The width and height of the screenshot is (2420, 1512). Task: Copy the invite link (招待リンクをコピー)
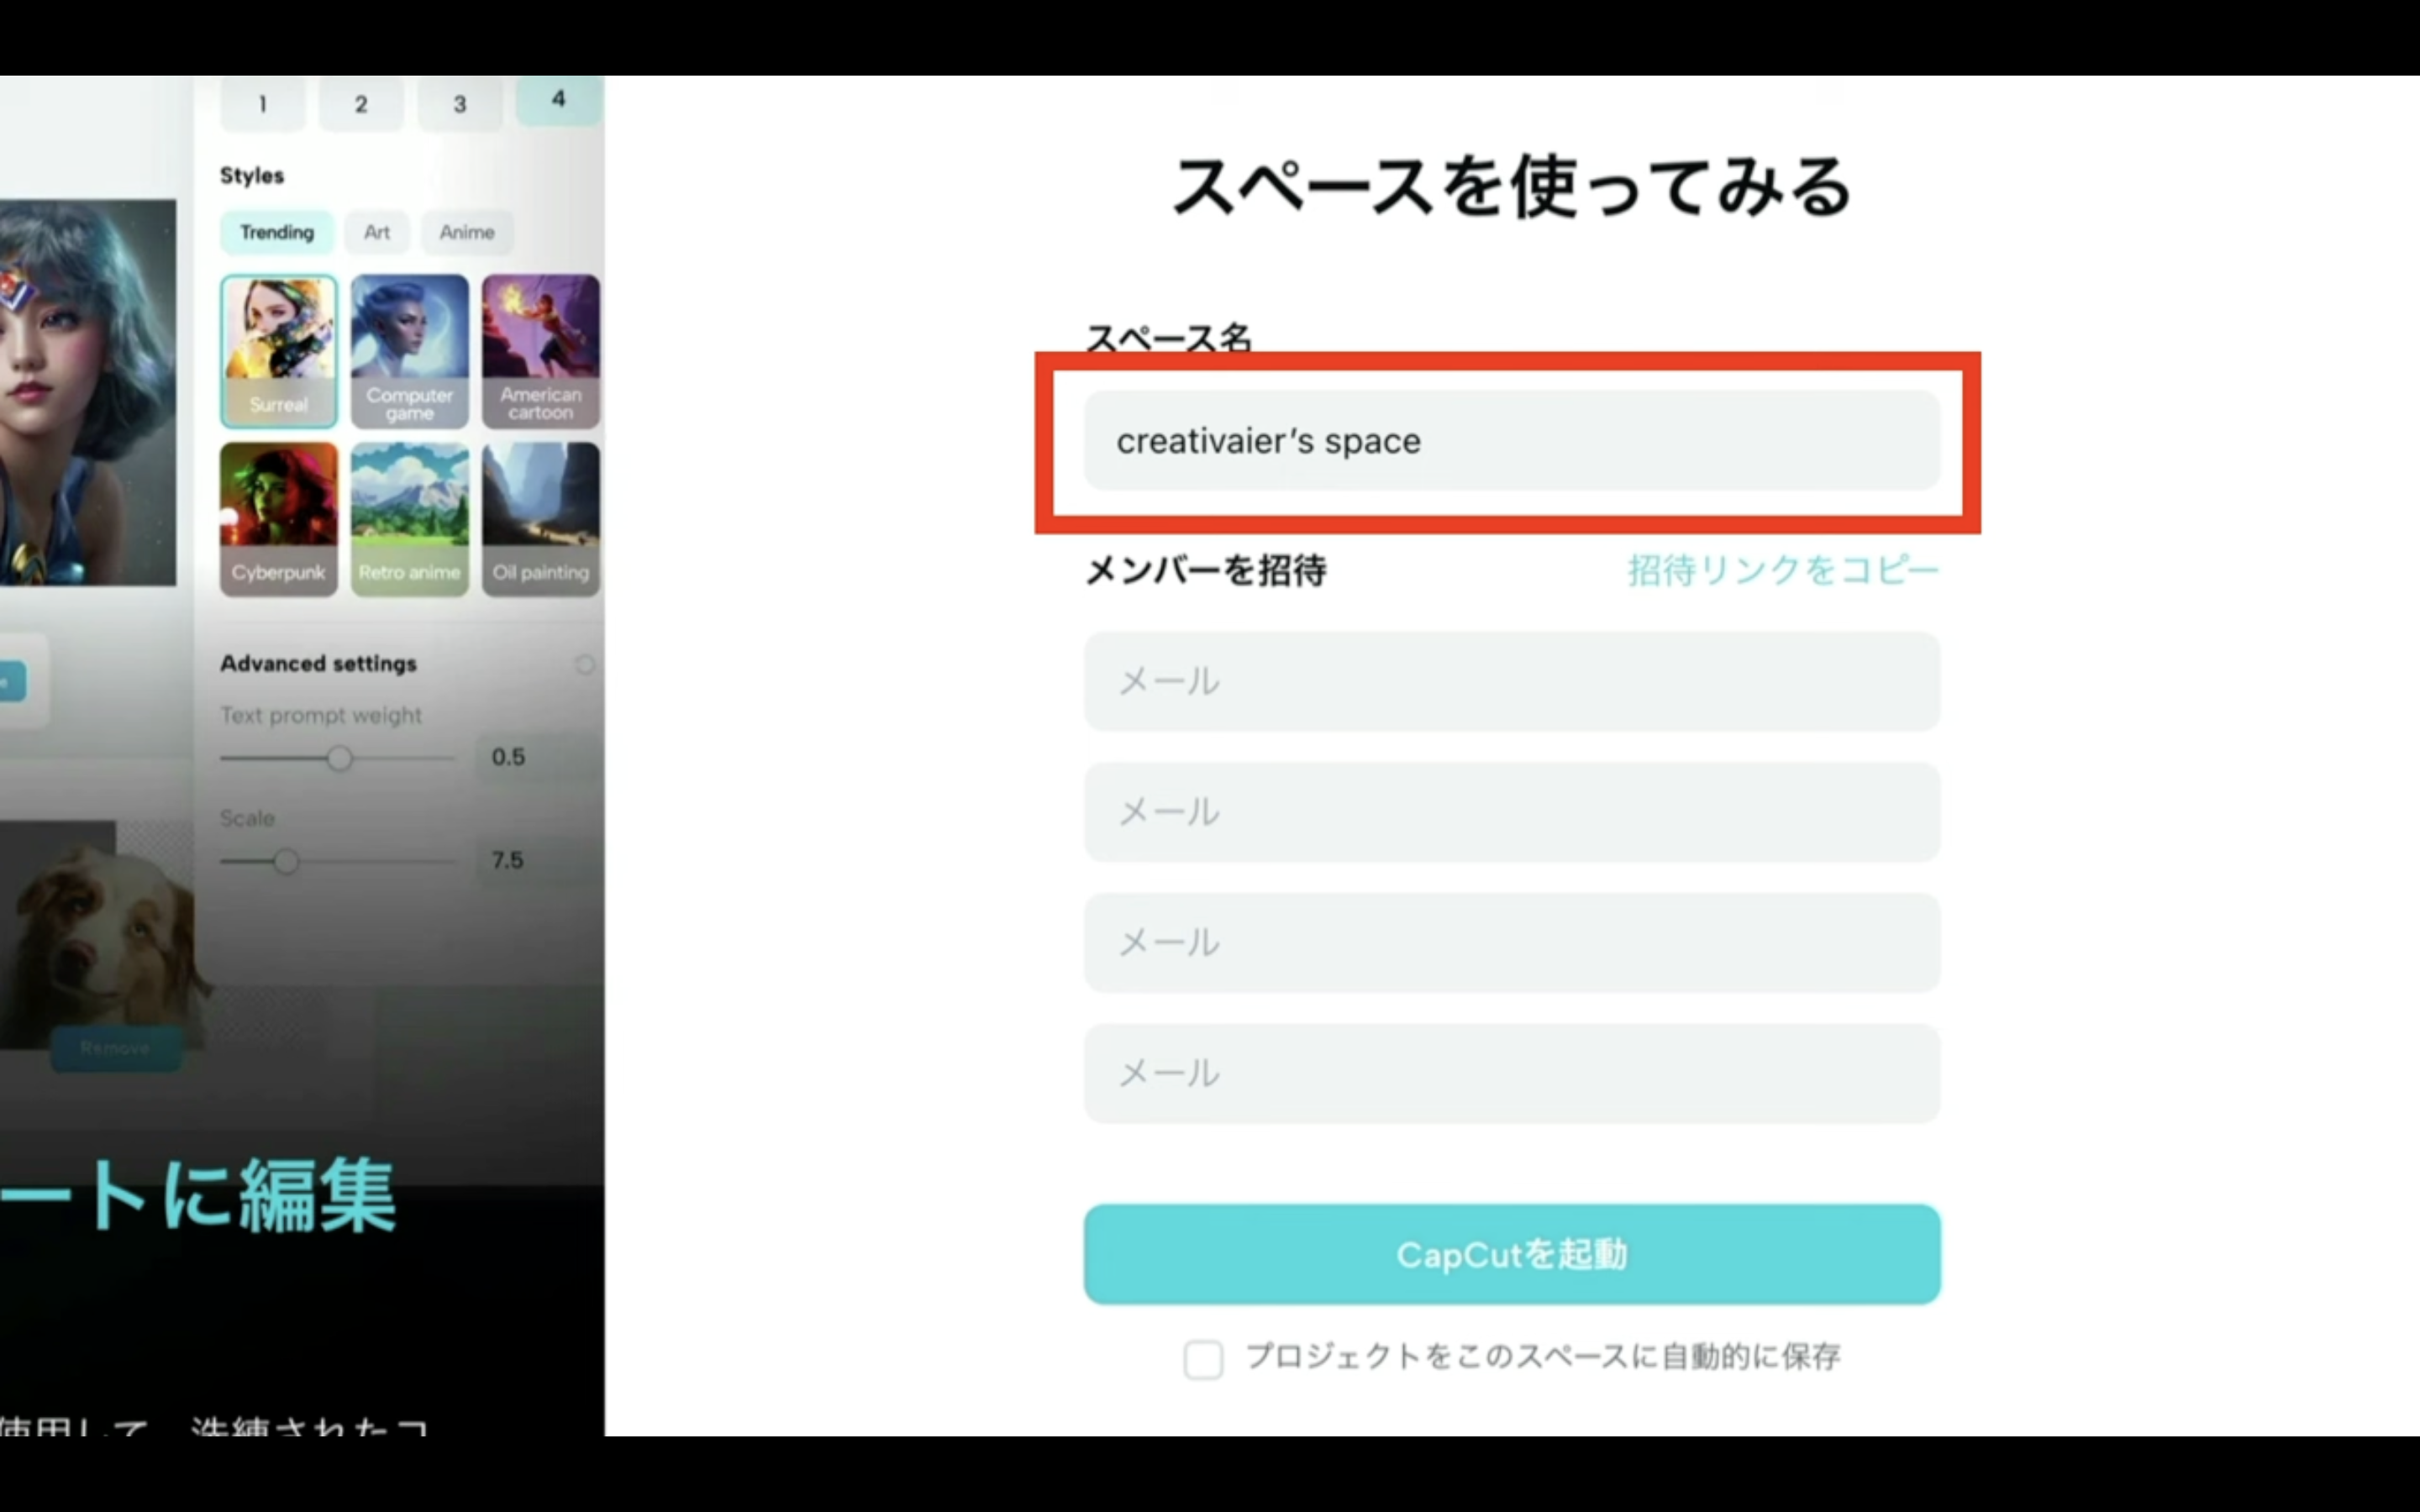[x=1783, y=570]
